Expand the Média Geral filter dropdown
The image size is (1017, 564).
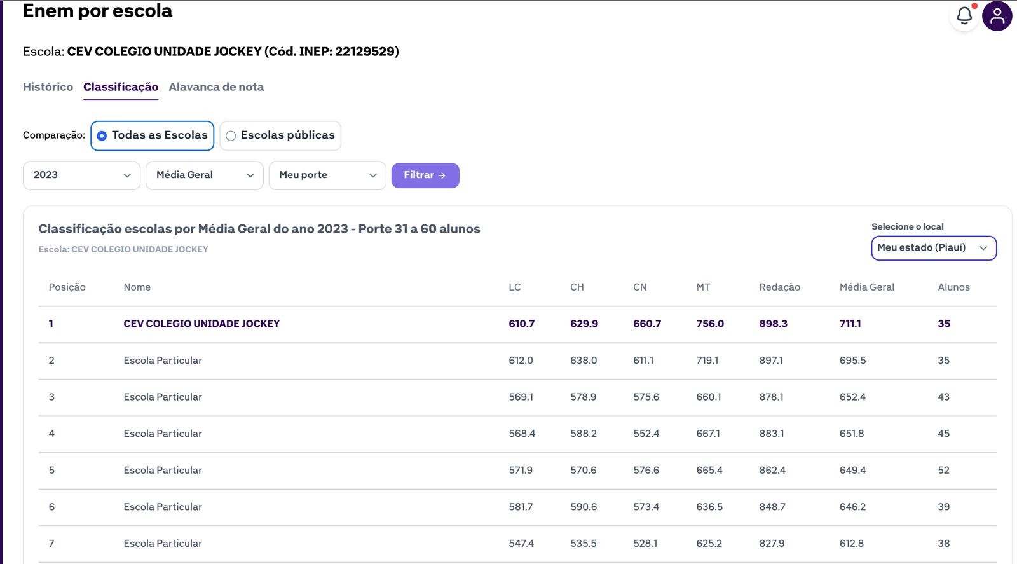(x=204, y=175)
